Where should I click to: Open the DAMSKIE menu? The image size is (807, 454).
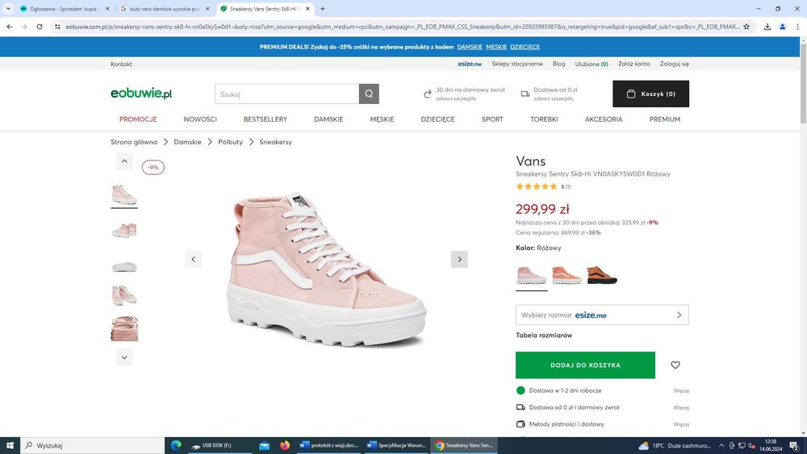tap(328, 119)
